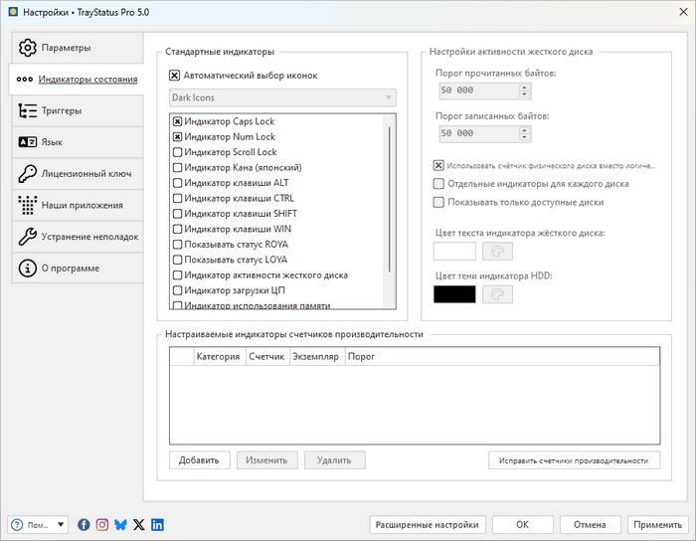Image resolution: width=696 pixels, height=541 pixels.
Task: Click the help question mark icon
Action: tap(17, 524)
